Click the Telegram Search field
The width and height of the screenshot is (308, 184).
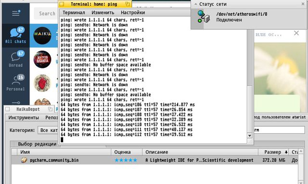tap(46, 13)
